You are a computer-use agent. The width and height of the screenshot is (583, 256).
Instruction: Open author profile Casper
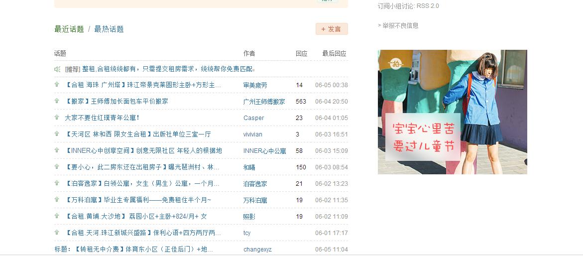pos(253,118)
